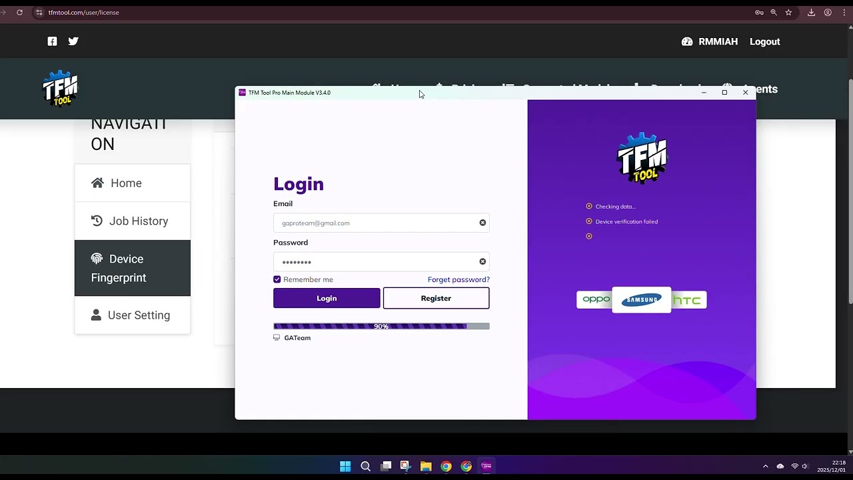
Task: Maximize the TFM Tool Pro window
Action: click(724, 93)
